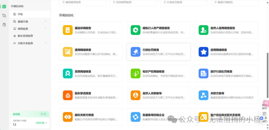269x130 pixels.
Task: Click the account balance value 13
Action: [14, 125]
